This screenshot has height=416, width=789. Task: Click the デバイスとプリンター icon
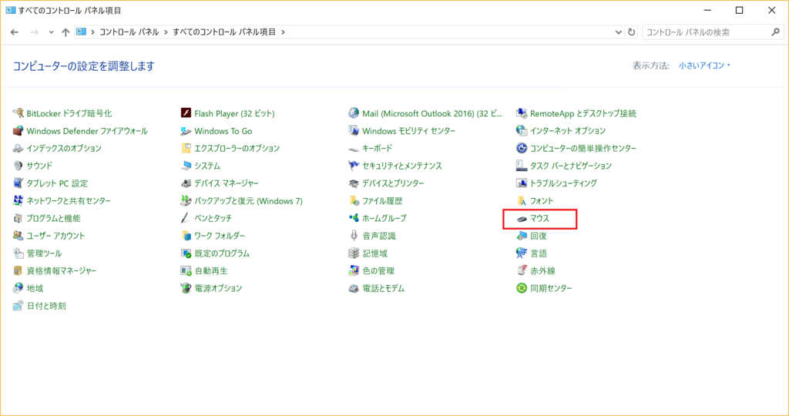(x=354, y=183)
